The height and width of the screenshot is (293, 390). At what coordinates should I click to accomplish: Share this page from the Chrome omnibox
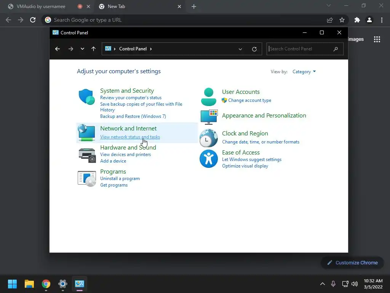click(330, 20)
